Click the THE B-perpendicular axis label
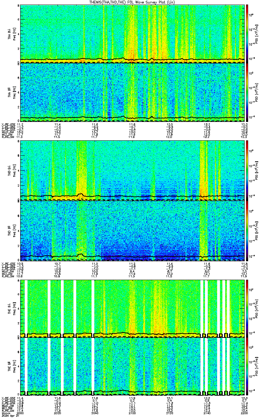The width and height of the screenshot is (261, 418). pos(10,308)
